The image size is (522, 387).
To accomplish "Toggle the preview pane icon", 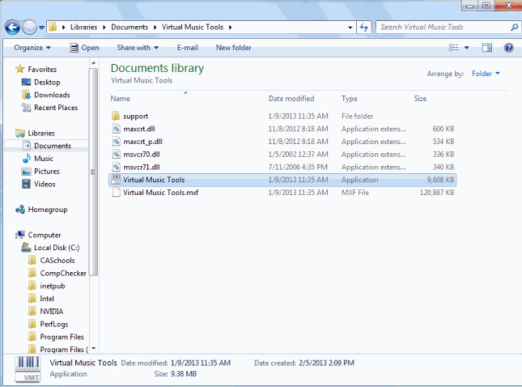I will pos(487,48).
